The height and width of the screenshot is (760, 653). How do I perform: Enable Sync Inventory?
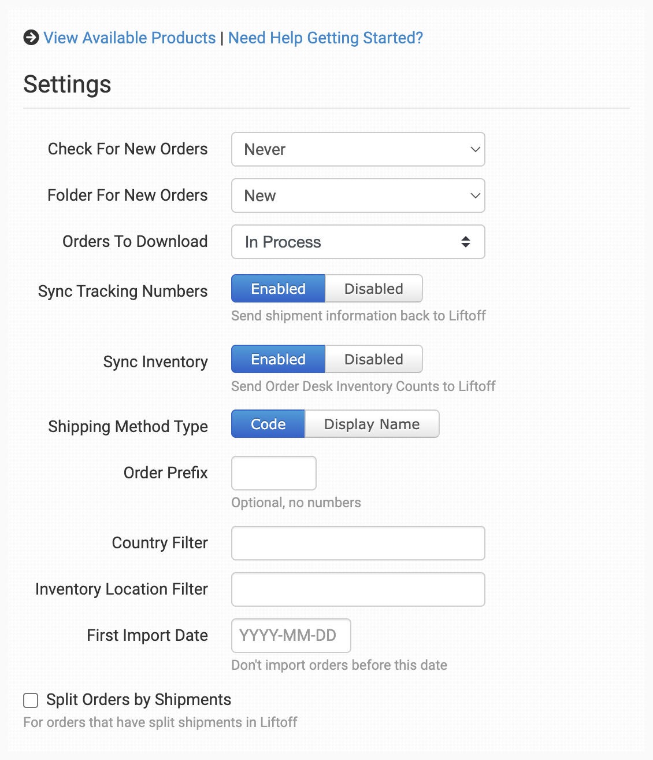278,359
